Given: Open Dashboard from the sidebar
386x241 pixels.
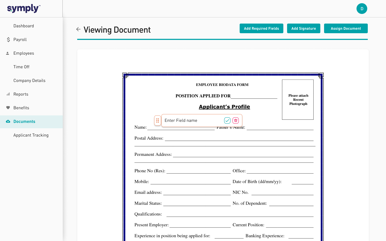Looking at the screenshot, I should point(24,26).
